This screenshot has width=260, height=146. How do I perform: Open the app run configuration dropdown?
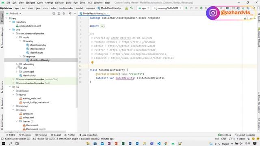point(143,8)
